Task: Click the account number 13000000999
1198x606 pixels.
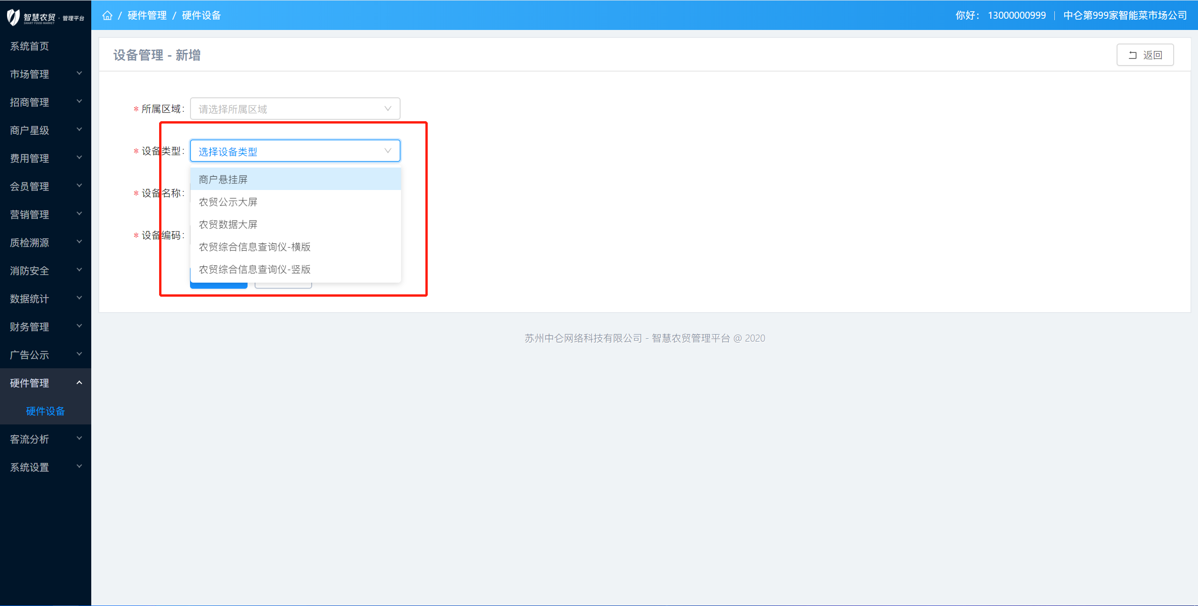Action: [x=1016, y=15]
